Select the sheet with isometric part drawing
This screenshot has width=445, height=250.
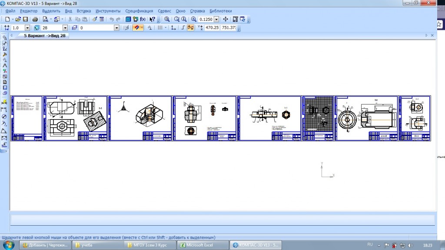pyautogui.click(x=140, y=118)
